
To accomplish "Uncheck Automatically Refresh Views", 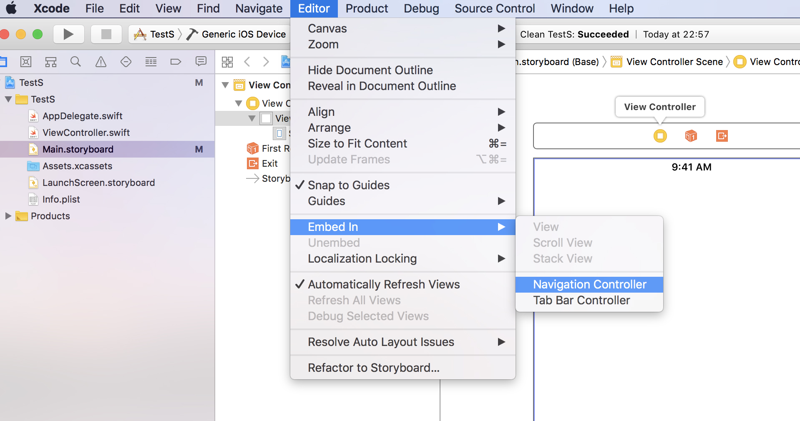I will click(x=383, y=284).
